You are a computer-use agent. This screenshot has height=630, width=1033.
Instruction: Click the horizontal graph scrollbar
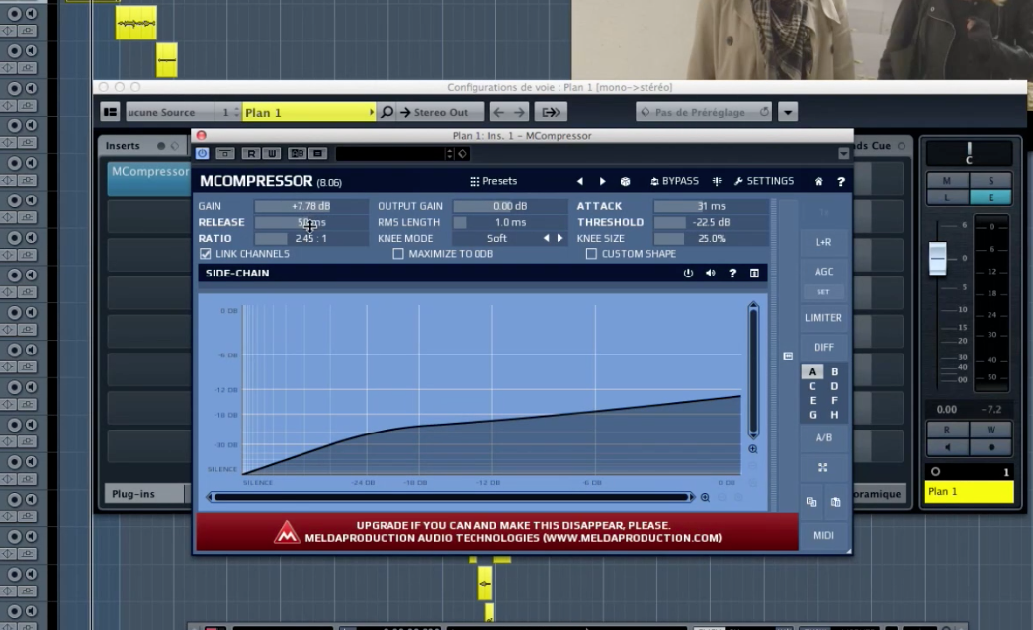[452, 497]
